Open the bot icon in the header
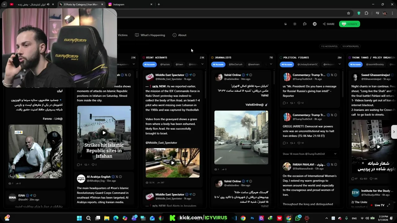397x223 pixels. [305, 24]
